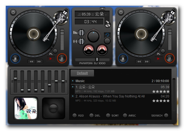Click the left deck red play arrow
Viewport: 184px width, 131px height.
click(x=51, y=58)
